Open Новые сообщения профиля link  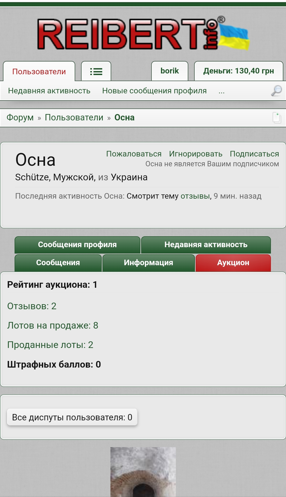154,91
